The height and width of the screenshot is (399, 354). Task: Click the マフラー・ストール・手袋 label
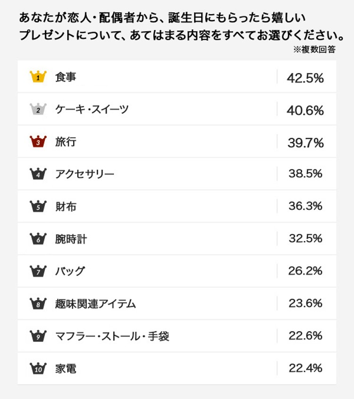tap(112, 336)
